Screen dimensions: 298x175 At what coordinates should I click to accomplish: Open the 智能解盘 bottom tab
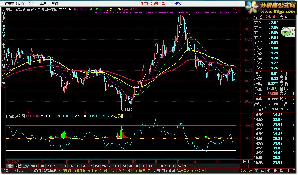click(x=50, y=171)
